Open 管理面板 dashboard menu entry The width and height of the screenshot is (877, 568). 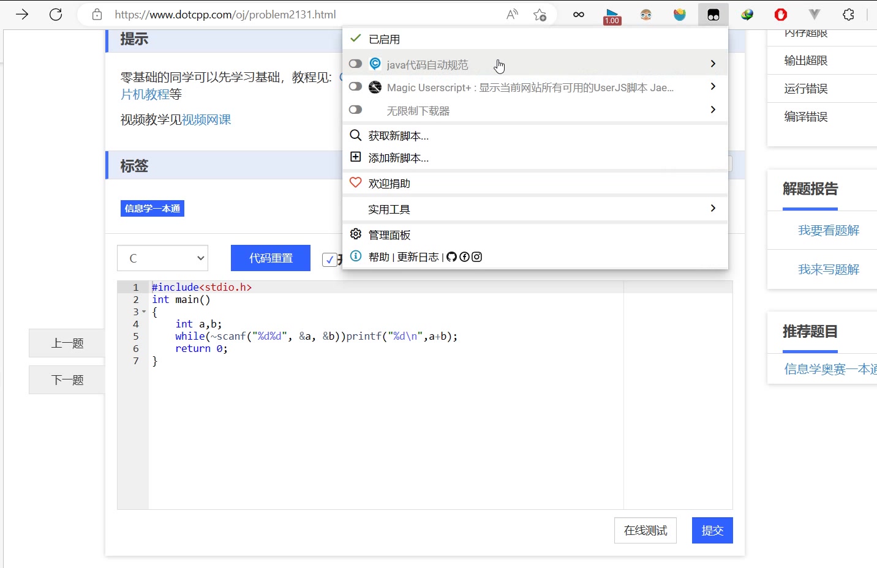point(389,235)
